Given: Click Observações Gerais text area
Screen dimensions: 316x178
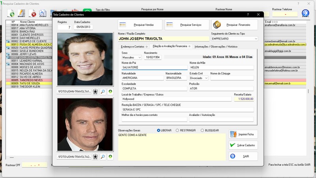Looking at the screenshot, I should click(x=172, y=147).
